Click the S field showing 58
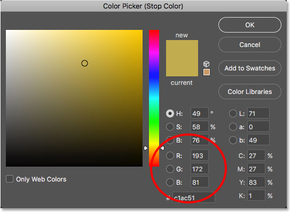291x213 pixels. 199,127
